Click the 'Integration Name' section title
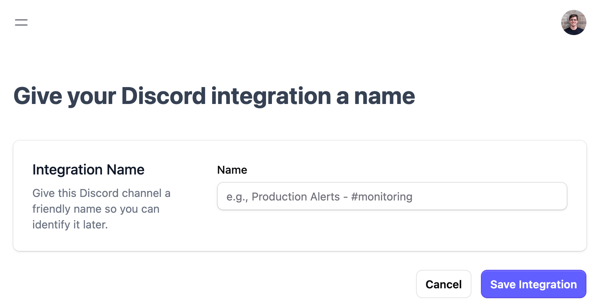 click(89, 170)
